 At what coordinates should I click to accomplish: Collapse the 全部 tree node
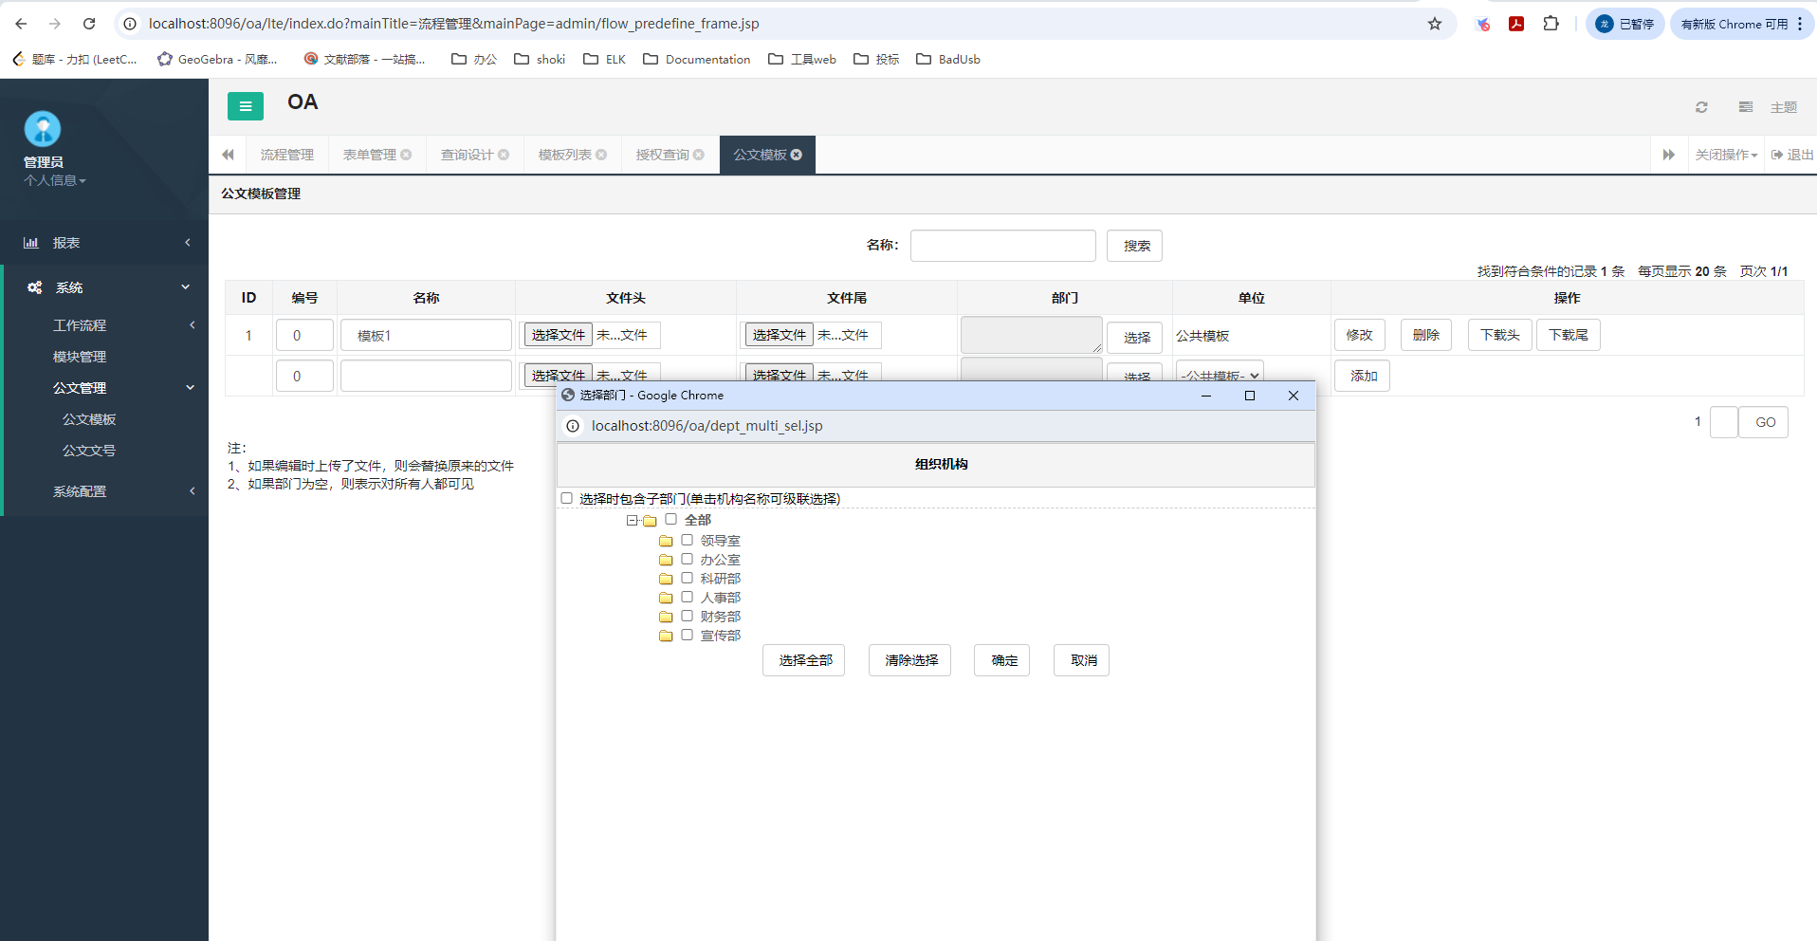[632, 520]
